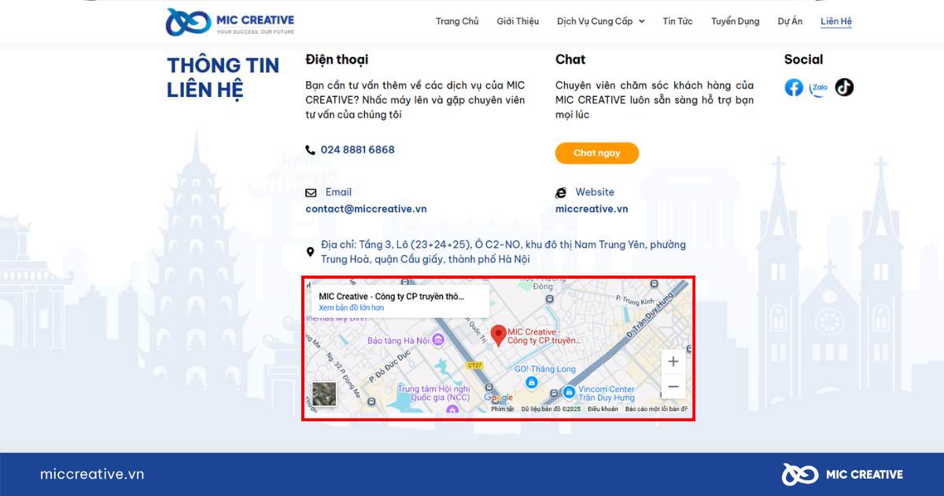
Task: Click the map title MIC Creative - Công ty CP
Action: point(391,297)
